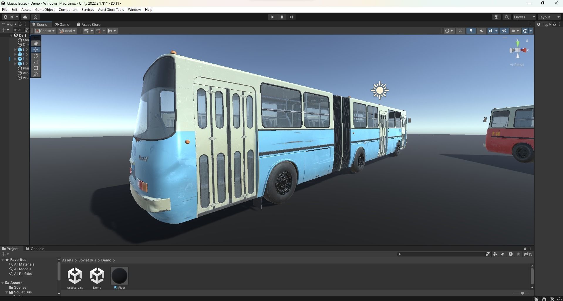This screenshot has width=563, height=301.
Task: Click the cache server status icon
Action: (544, 299)
